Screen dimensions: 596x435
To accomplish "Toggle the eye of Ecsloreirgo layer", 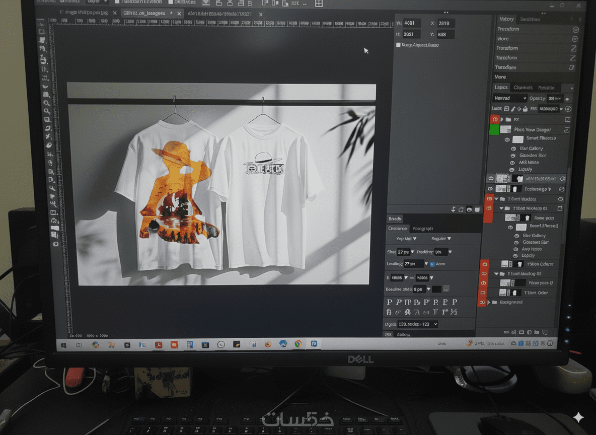I will coord(490,189).
